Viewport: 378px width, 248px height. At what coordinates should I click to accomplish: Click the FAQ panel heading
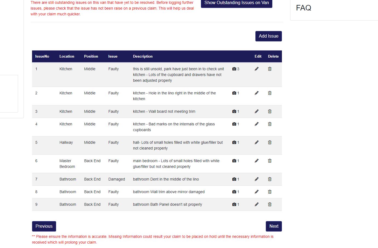(x=304, y=8)
